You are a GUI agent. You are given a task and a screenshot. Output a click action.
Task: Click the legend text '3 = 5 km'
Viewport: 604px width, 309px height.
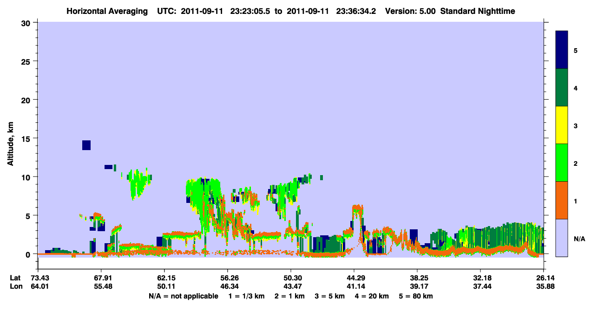[x=330, y=296]
